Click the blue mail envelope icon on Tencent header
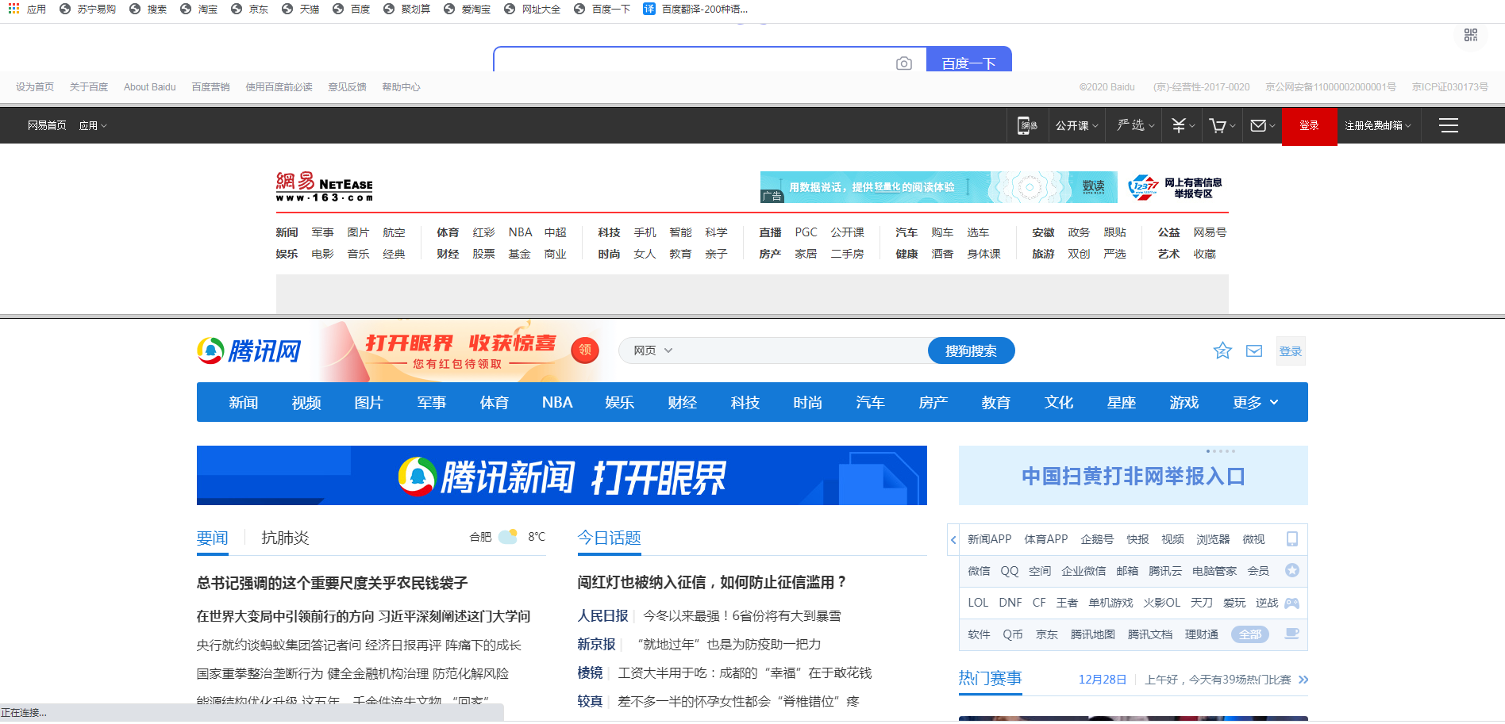The image size is (1505, 724). click(x=1254, y=351)
